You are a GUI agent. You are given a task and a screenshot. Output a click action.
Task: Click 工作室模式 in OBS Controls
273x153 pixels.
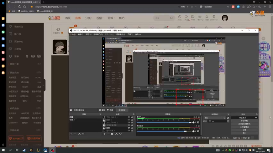(x=244, y=127)
